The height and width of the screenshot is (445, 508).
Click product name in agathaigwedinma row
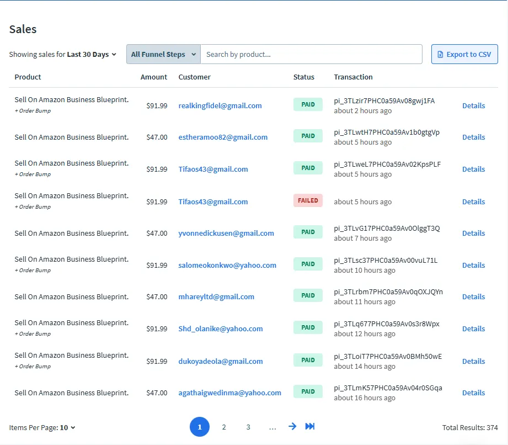tap(72, 393)
